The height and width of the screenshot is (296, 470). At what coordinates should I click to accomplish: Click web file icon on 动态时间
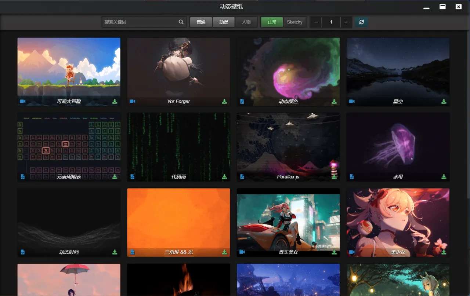pos(23,252)
